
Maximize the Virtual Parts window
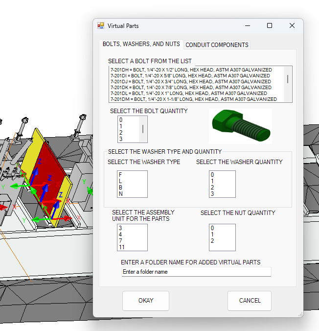[270, 26]
